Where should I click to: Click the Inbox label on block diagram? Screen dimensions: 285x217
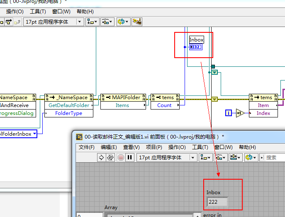196,39
